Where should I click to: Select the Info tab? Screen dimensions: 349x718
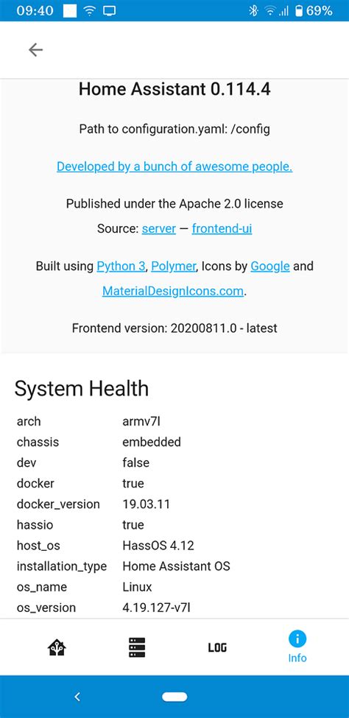pos(297,647)
